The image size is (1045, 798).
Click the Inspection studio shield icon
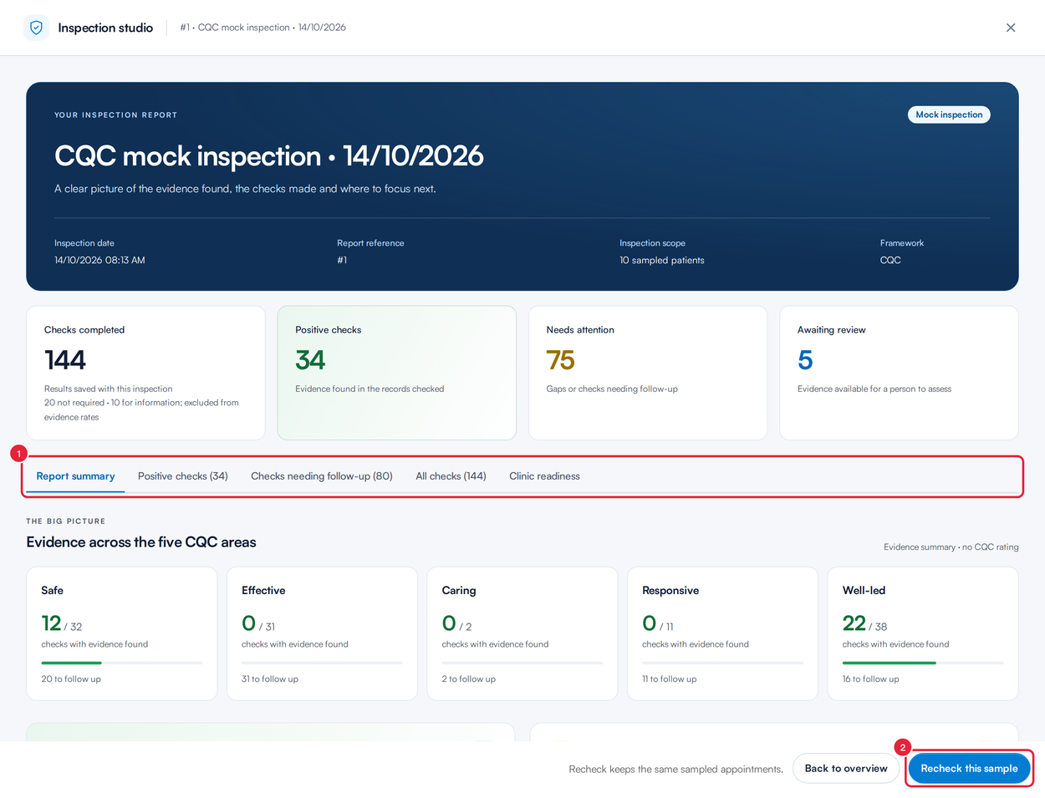36,28
